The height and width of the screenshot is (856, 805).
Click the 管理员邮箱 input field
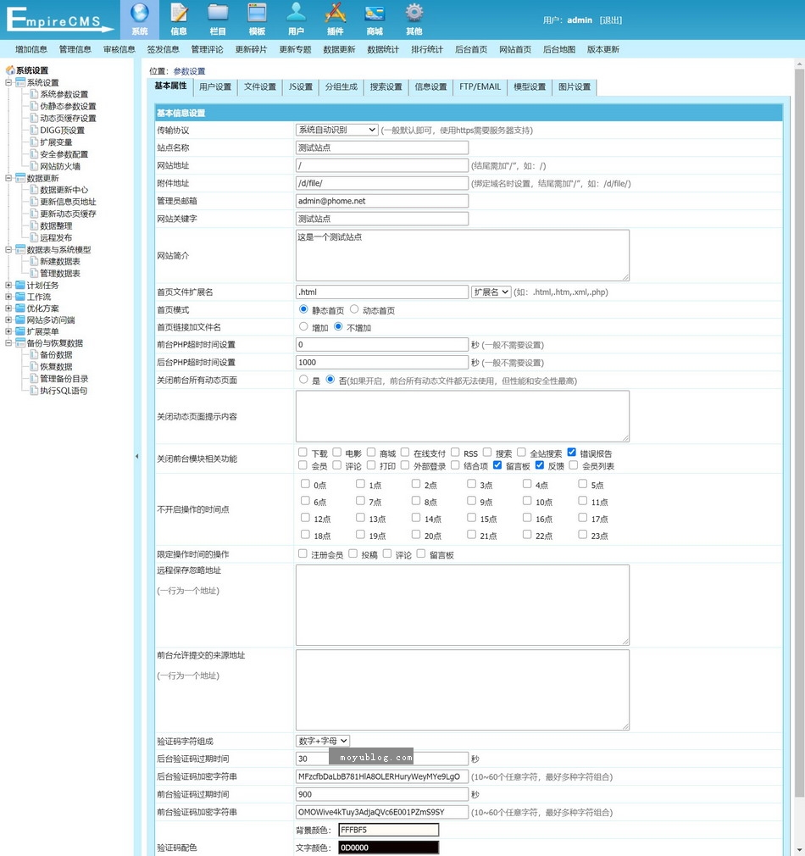[x=382, y=201]
